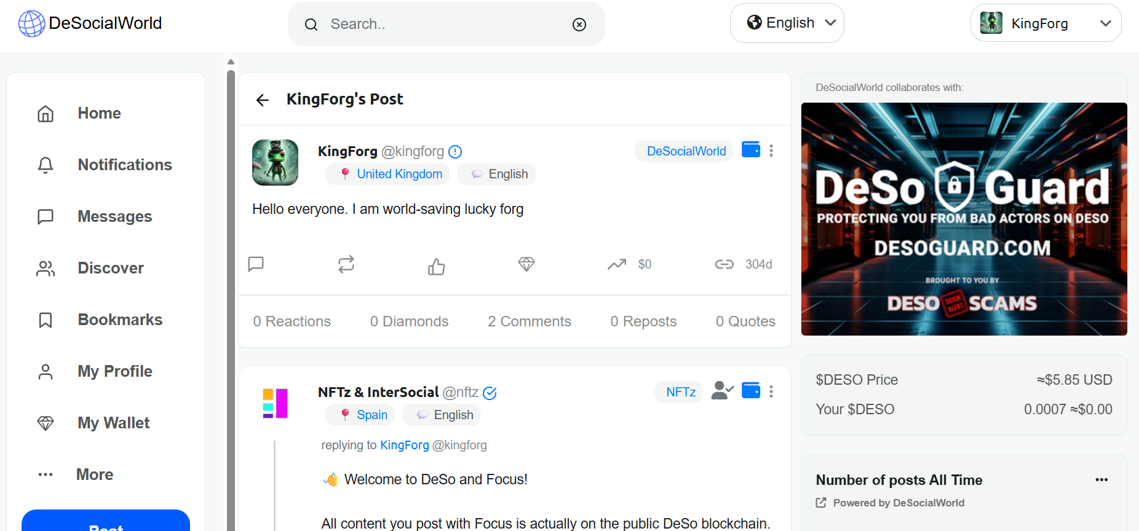The height and width of the screenshot is (531, 1139).
Task: Go back using the arrow beside KingForg's Post
Action: [x=263, y=100]
